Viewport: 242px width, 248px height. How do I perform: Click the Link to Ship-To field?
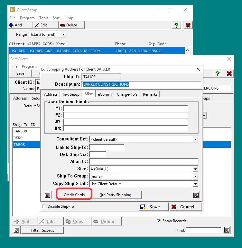[x=107, y=147]
